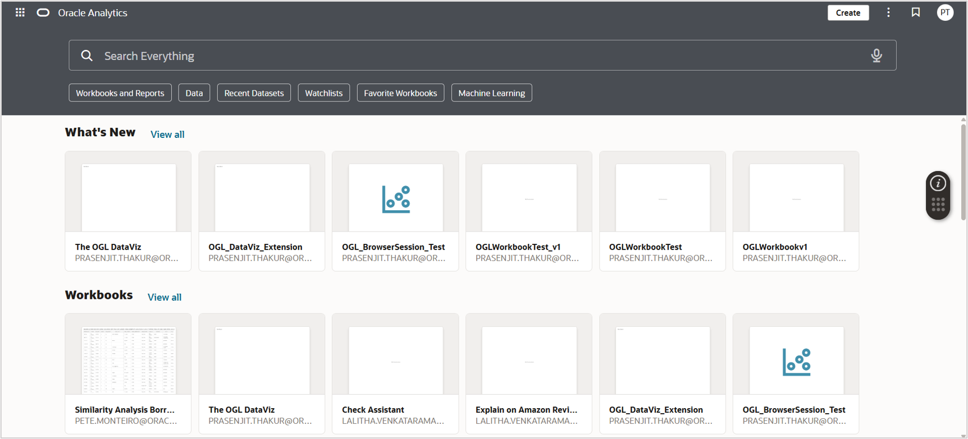Open Similarity Analysis workbook thumbnail
Screen dimensions: 968x439
[129, 361]
